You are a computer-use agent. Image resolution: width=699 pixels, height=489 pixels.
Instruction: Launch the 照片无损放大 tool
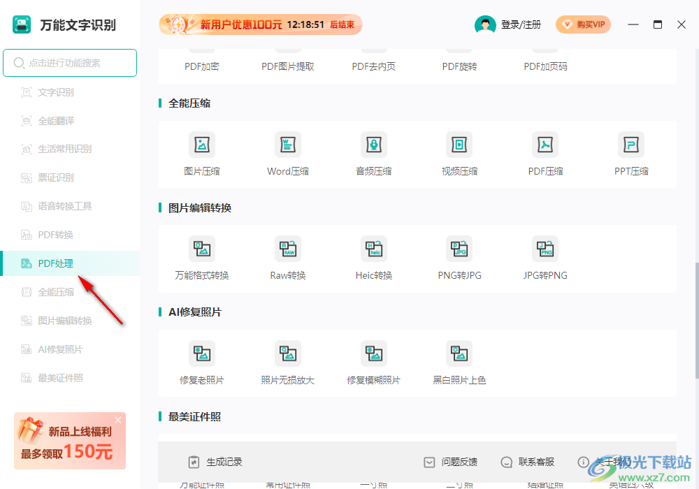[x=288, y=363]
